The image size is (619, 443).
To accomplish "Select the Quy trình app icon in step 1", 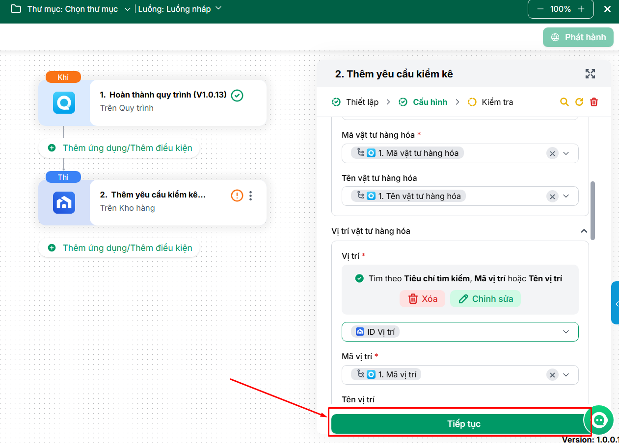I will coord(64,103).
